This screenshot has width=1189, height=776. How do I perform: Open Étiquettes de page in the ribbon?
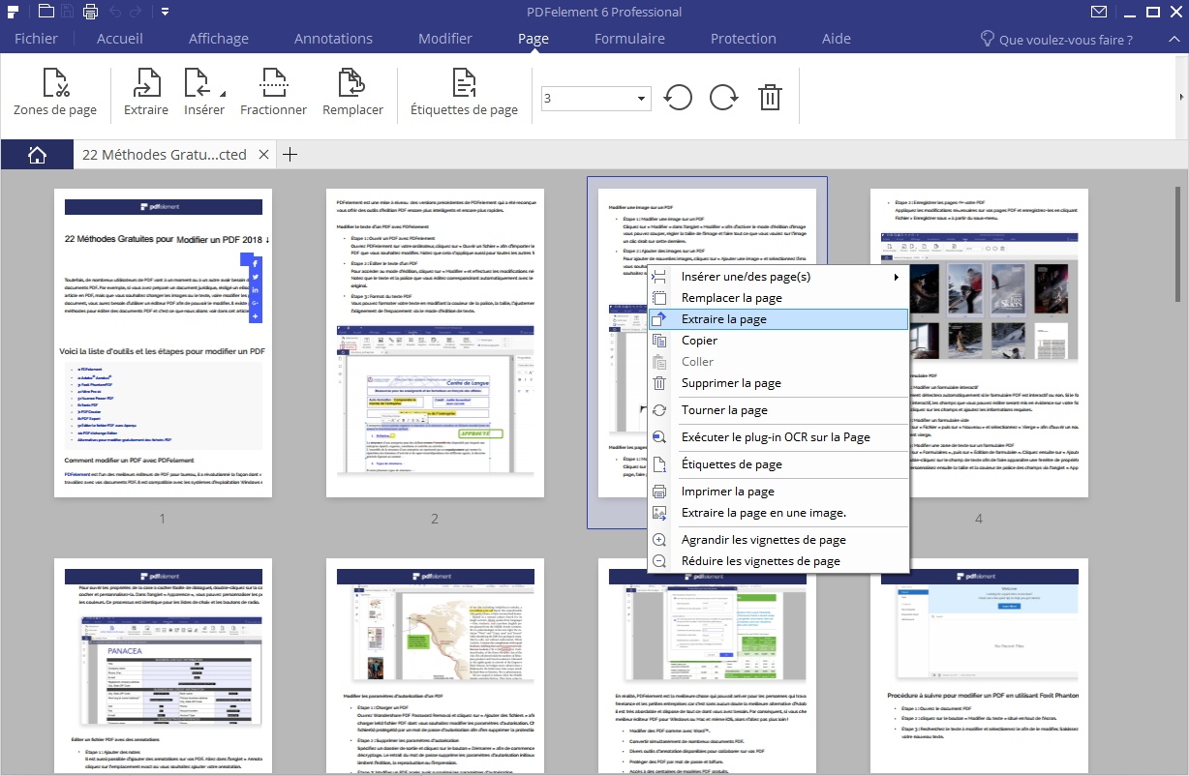(464, 93)
